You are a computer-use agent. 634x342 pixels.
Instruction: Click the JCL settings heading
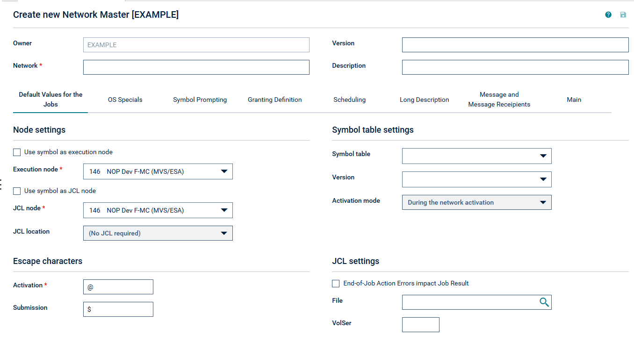(x=356, y=261)
